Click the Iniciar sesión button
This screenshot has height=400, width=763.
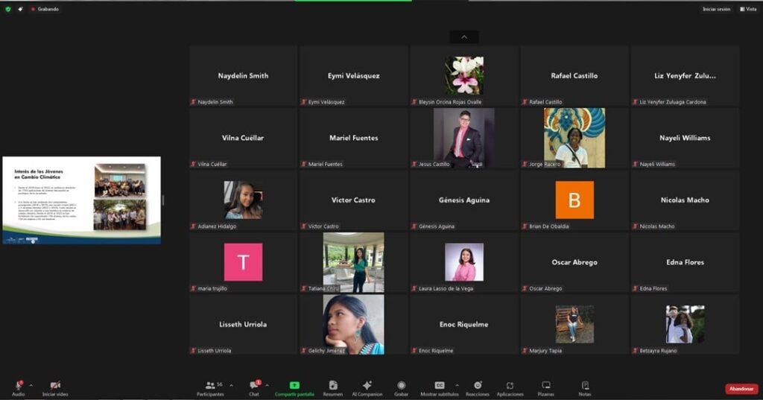point(716,9)
